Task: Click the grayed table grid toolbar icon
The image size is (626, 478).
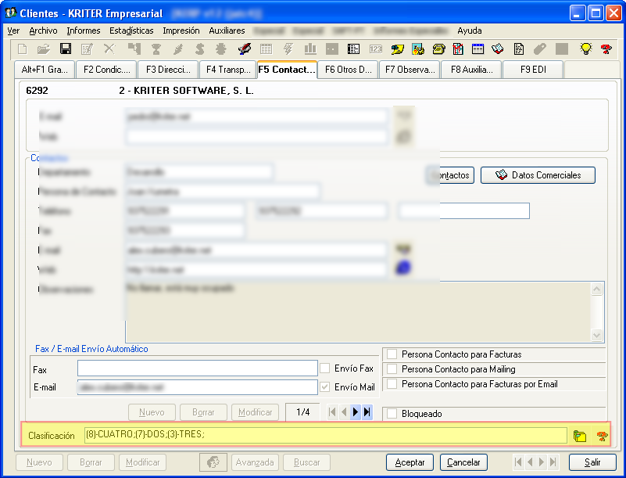Action: click(266, 49)
